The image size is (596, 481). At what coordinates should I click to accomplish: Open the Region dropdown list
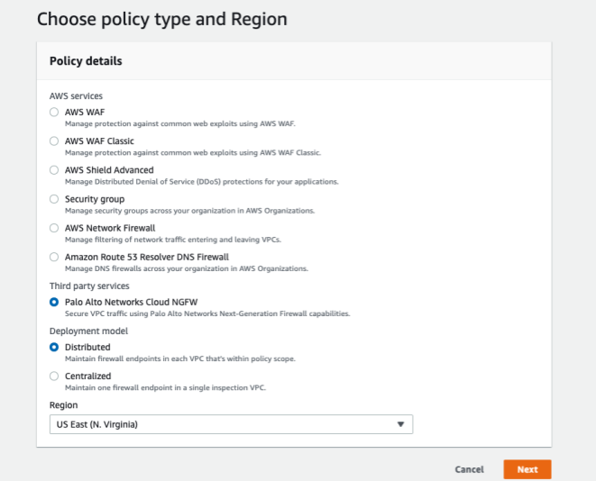point(231,424)
